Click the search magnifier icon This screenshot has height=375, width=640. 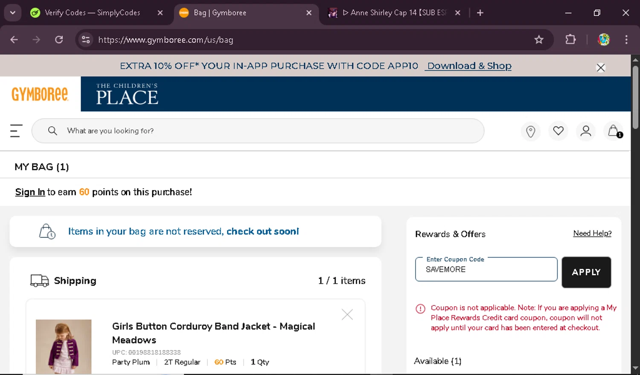coord(52,131)
